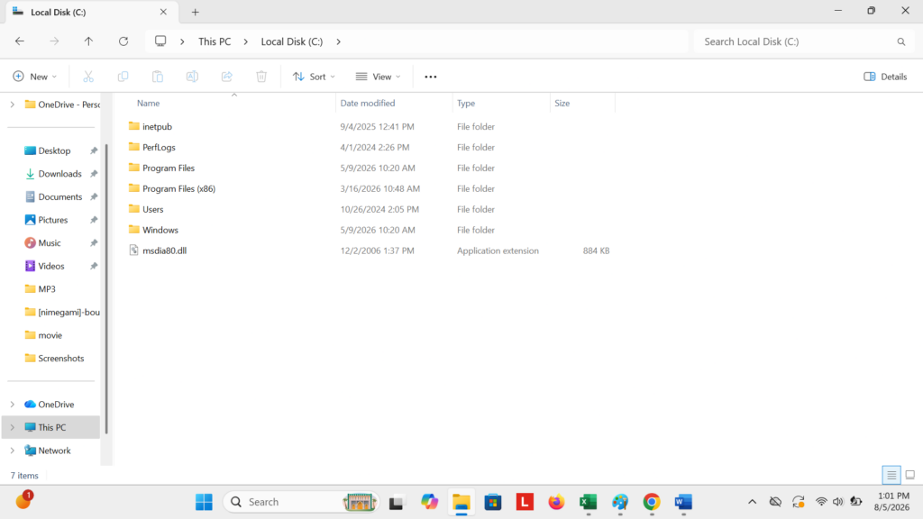
Task: Open Documents in the navigation pane
Action: (x=59, y=196)
